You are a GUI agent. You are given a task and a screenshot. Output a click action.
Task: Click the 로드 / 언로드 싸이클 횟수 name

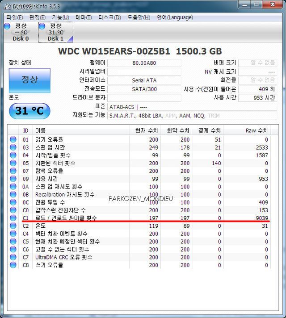click(66, 218)
